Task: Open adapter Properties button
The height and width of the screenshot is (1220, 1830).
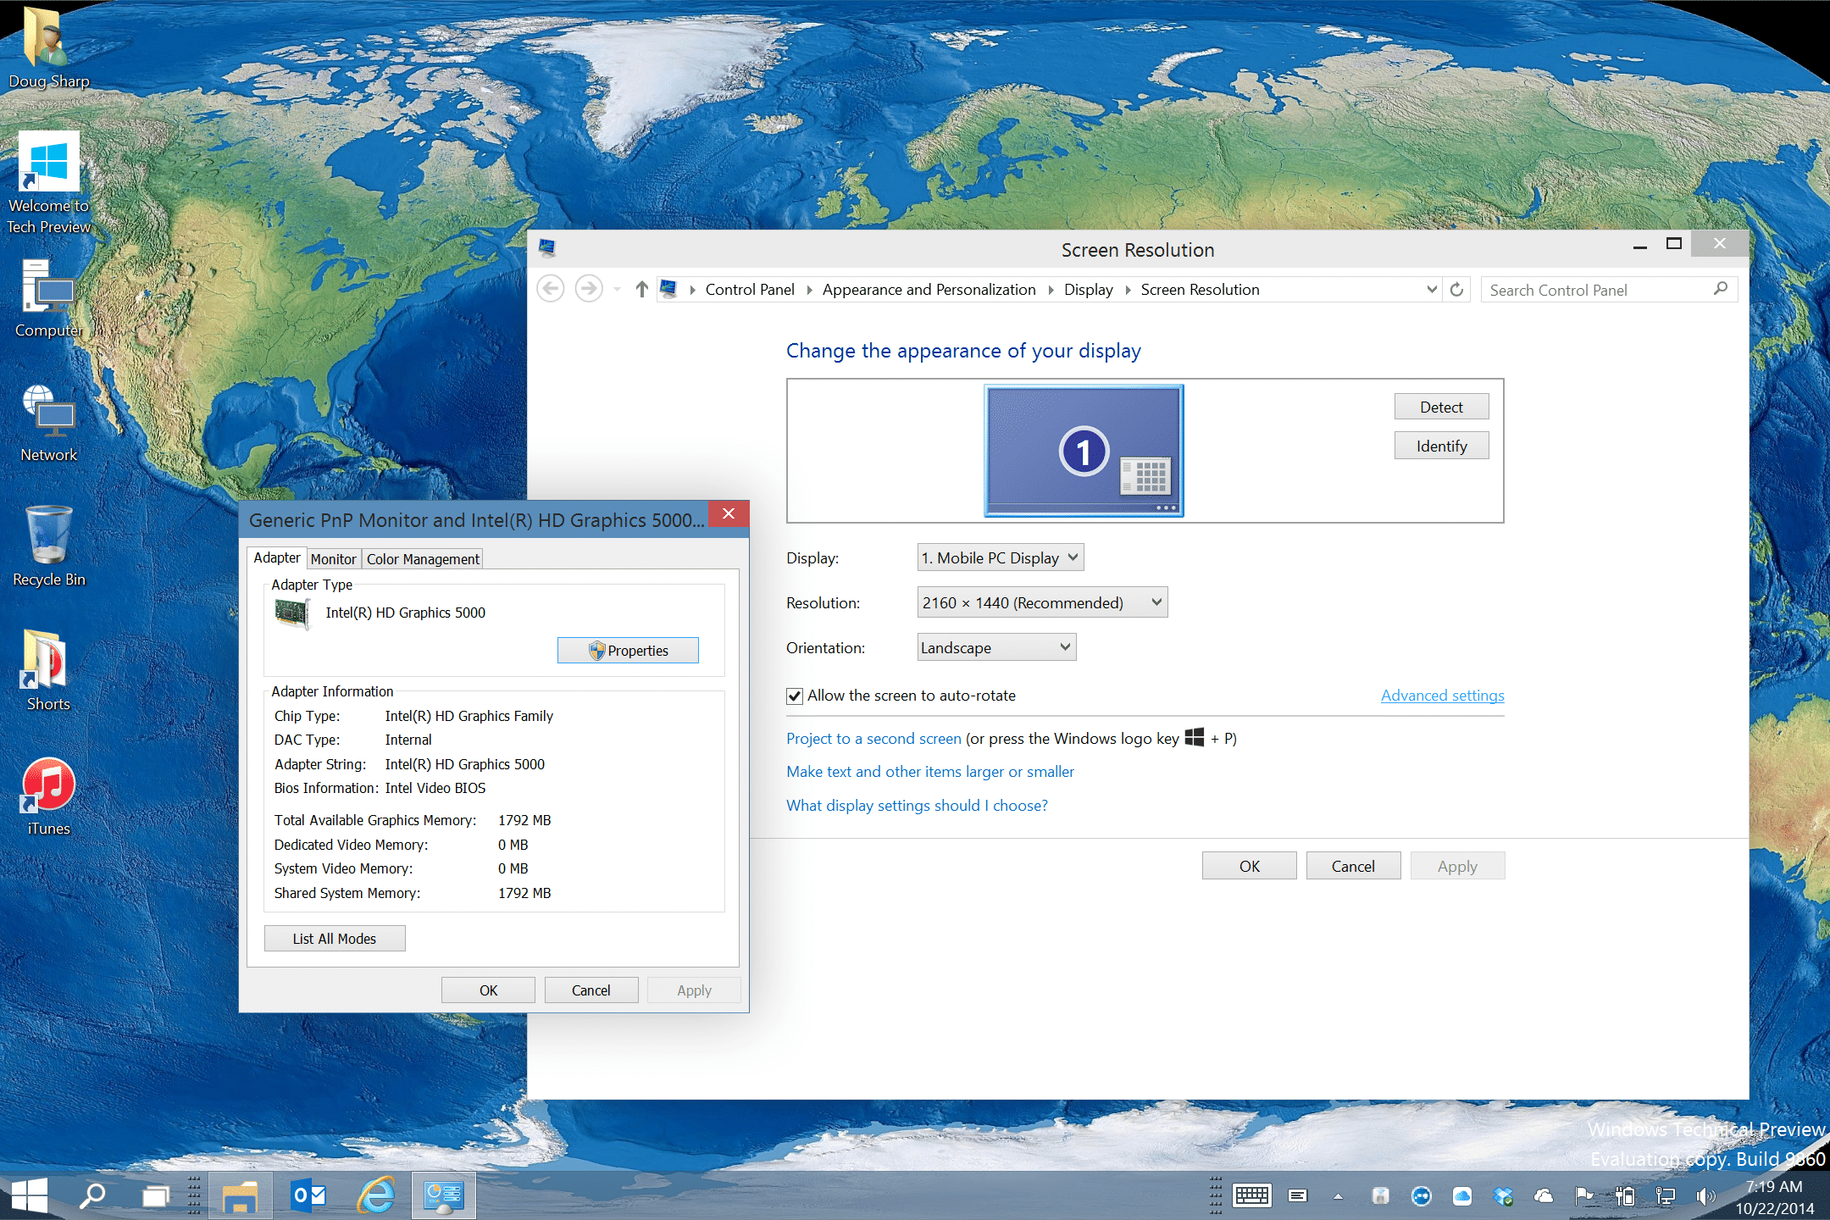Action: 628,651
